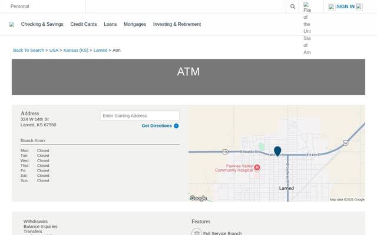This screenshot has width=377, height=235.
Task: Click the address 324 W 14th St
Action: coord(35,119)
